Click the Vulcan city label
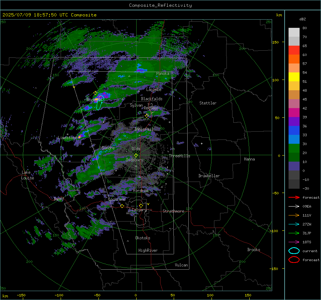 [x=181, y=265]
